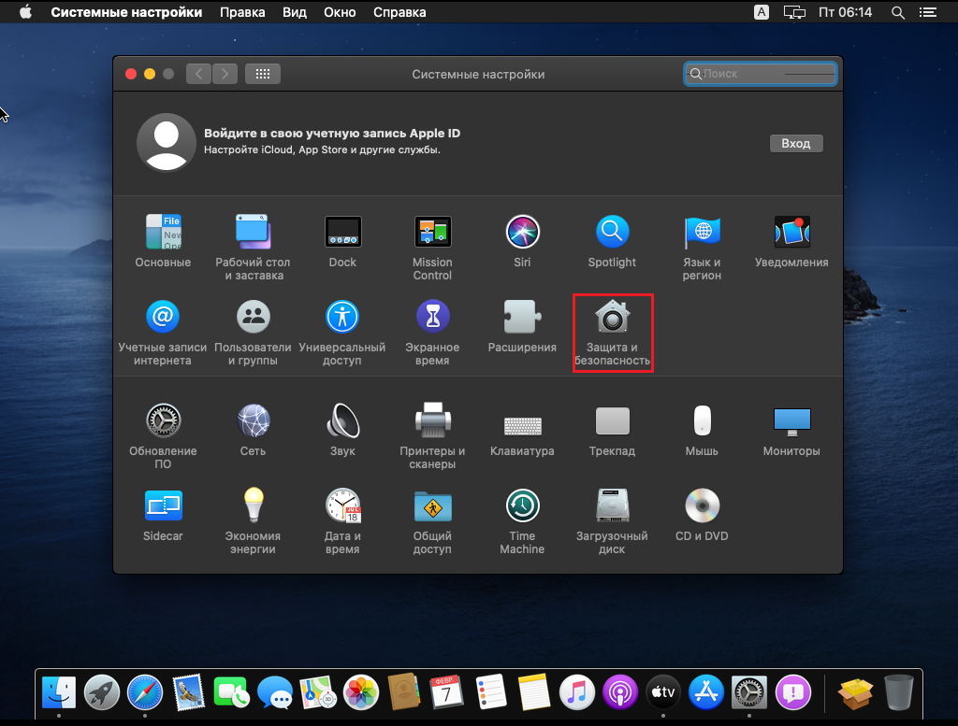Viewport: 958px width, 726px height.
Task: Open the Вид menu
Action: (295, 12)
